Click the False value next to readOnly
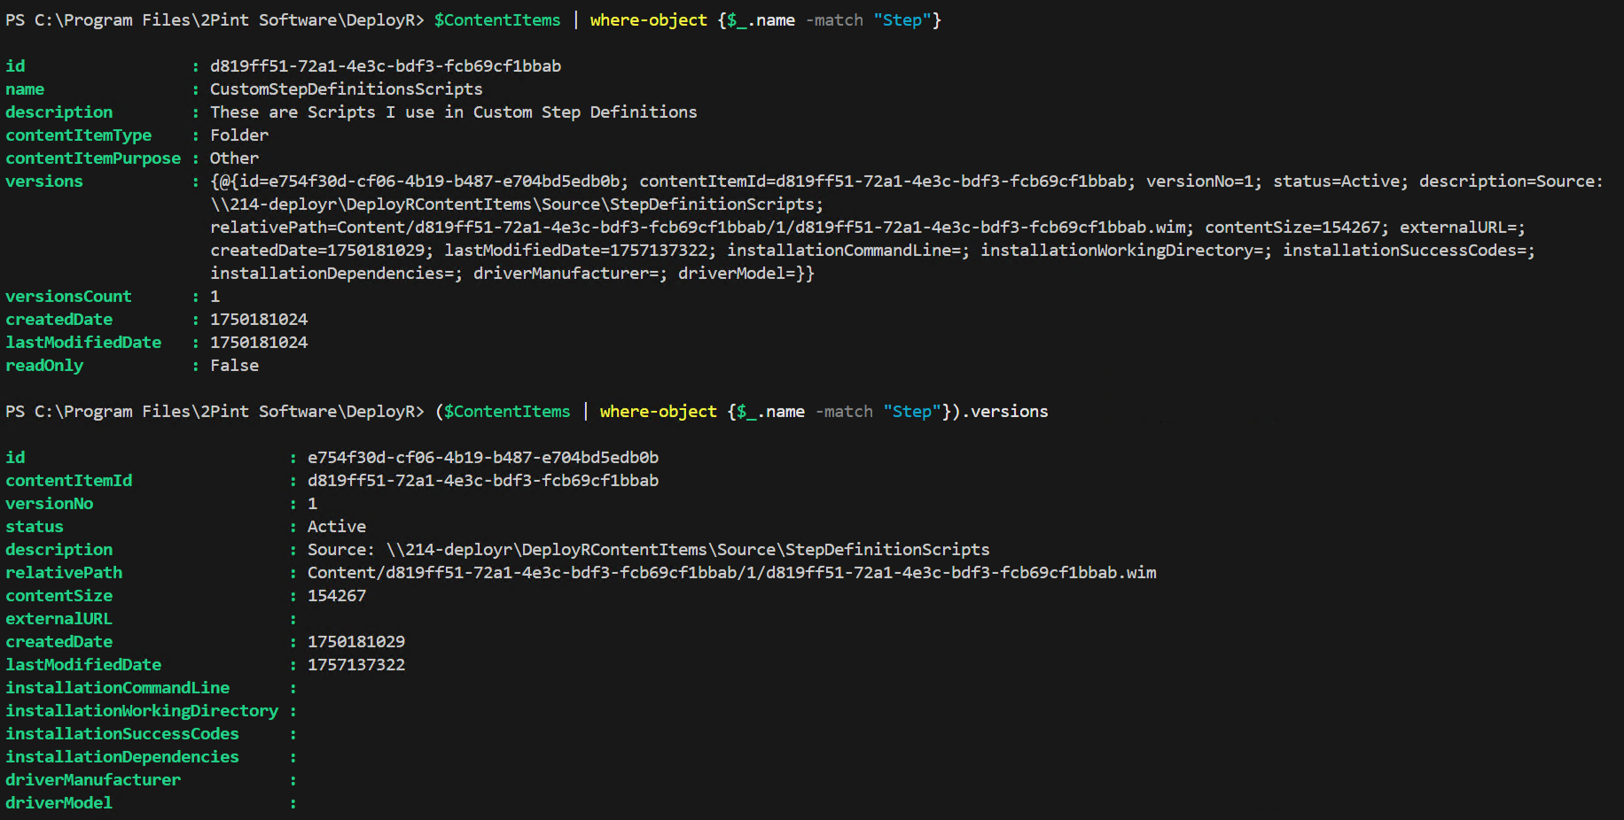The image size is (1624, 820). 234,366
